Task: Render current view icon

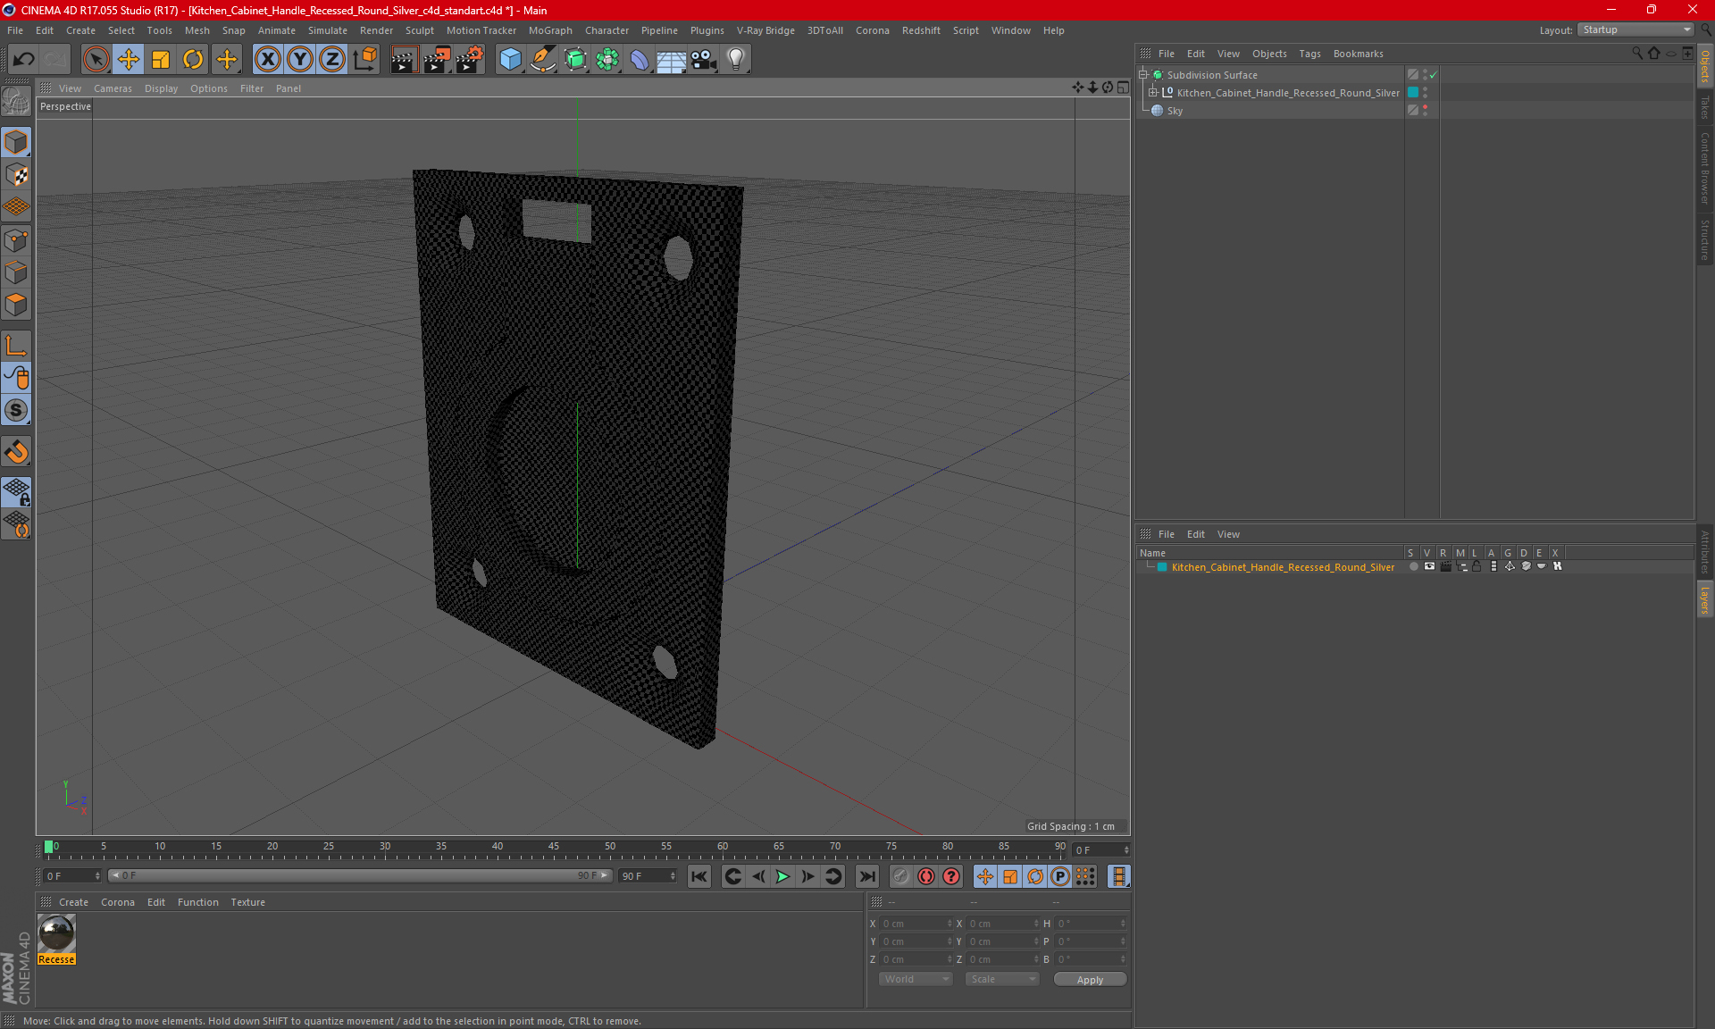Action: pyautogui.click(x=404, y=60)
